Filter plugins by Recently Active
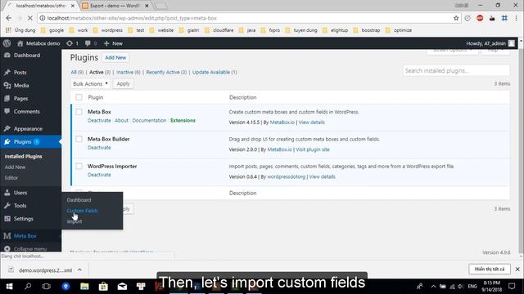The height and width of the screenshot is (294, 524). pos(163,72)
